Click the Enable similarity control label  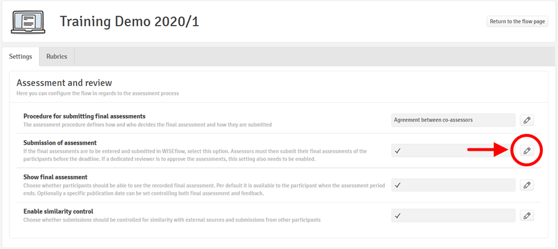pyautogui.click(x=58, y=212)
